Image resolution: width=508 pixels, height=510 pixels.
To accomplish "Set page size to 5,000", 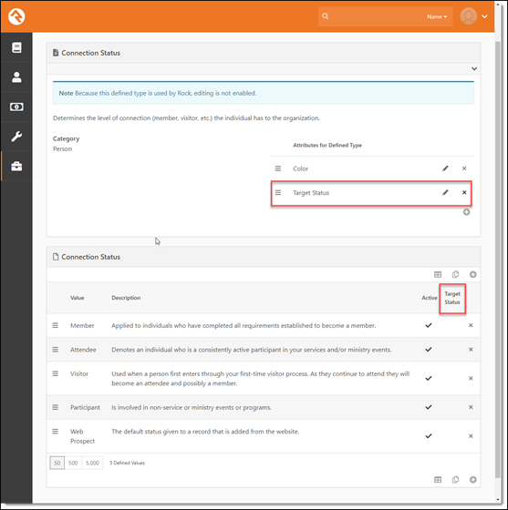I will 92,463.
